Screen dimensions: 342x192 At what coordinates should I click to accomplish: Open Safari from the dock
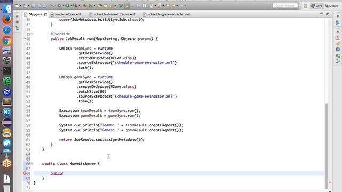pos(7,30)
